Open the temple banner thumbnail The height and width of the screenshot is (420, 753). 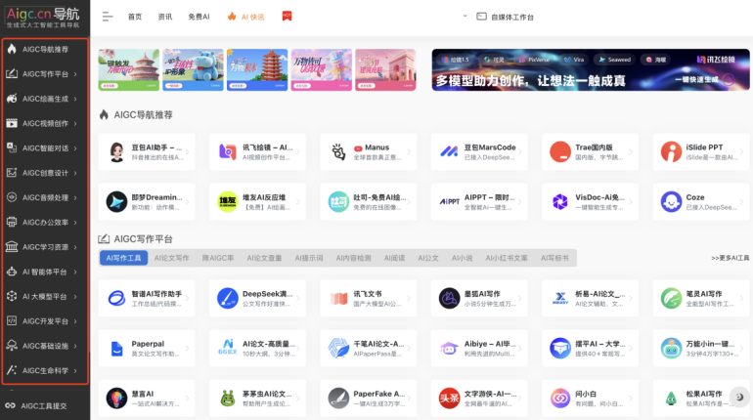(x=129, y=69)
